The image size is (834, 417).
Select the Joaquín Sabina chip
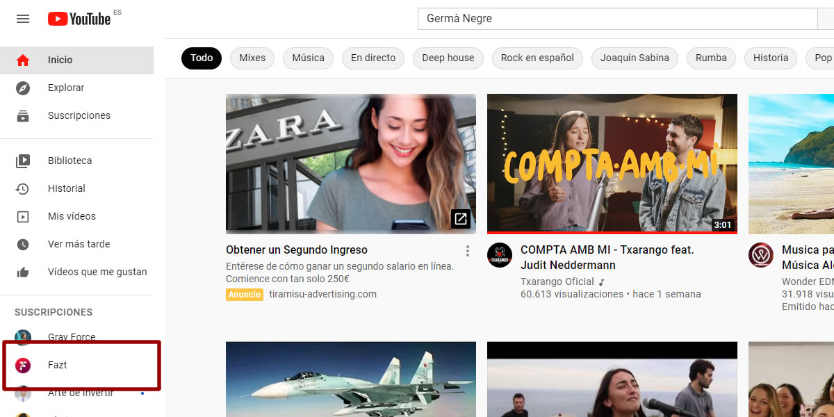pyautogui.click(x=635, y=58)
